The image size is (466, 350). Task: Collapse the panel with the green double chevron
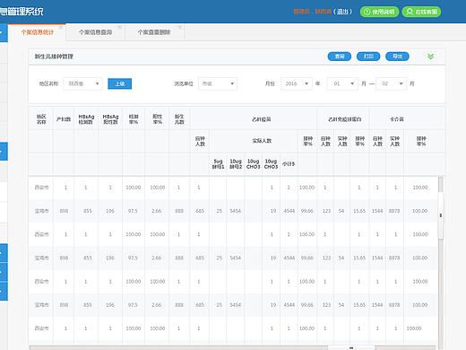pos(430,57)
